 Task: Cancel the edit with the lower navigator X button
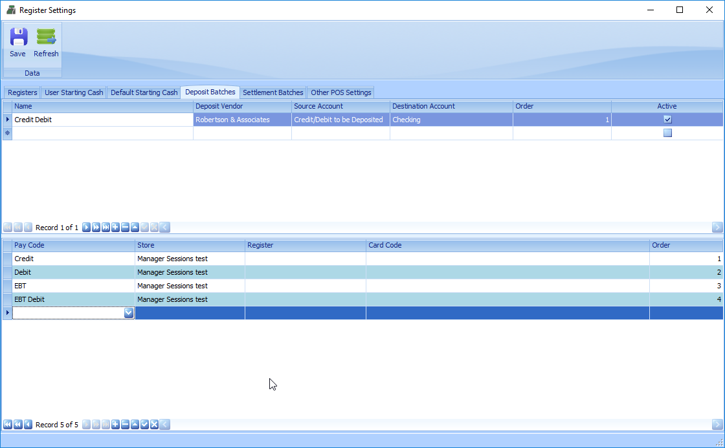pos(154,425)
